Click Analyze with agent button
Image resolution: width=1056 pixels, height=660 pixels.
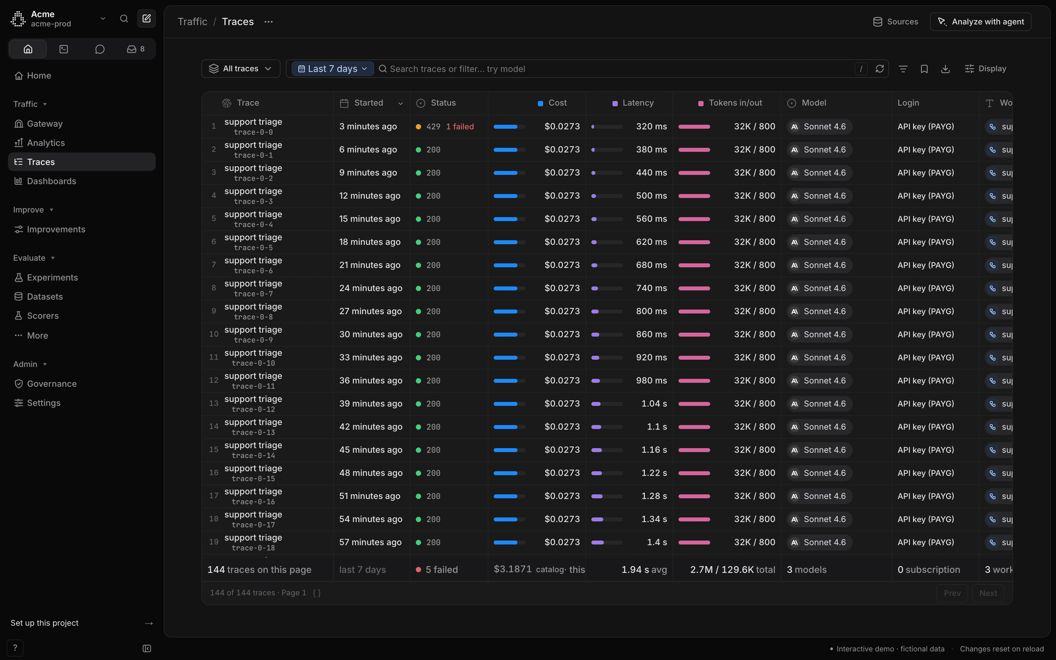coord(980,21)
